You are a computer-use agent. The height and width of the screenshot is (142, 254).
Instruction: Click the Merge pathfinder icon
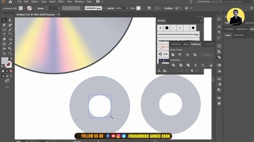point(188,65)
